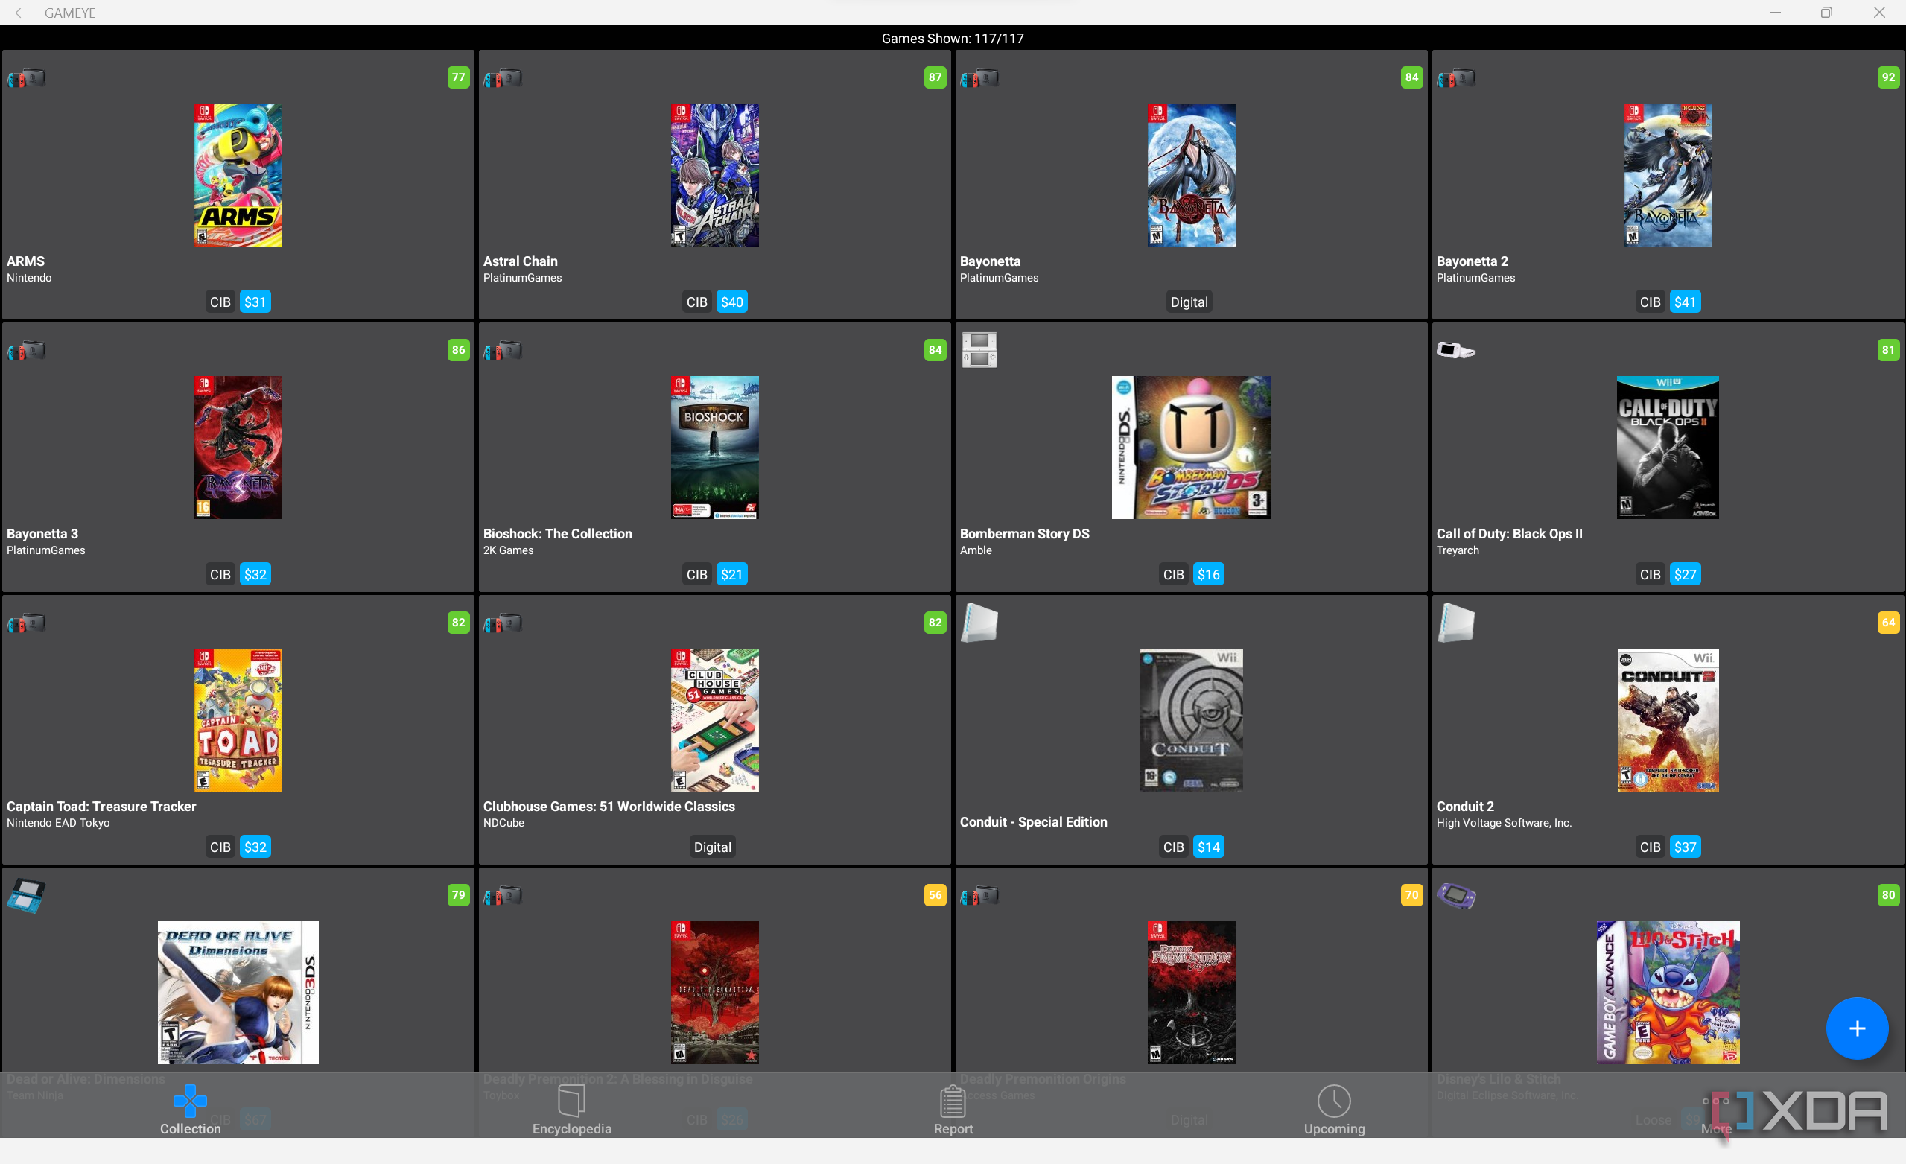
Task: Click the Wii U icon on Call of Duty card
Action: tap(1456, 351)
